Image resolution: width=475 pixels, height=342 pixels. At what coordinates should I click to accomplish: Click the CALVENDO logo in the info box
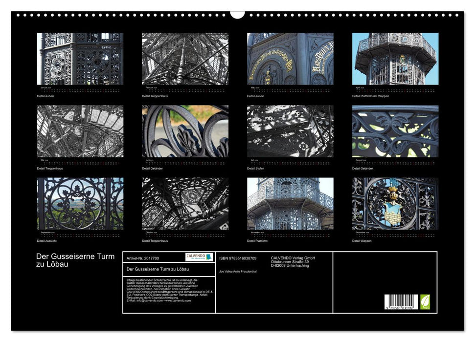pyautogui.click(x=199, y=257)
